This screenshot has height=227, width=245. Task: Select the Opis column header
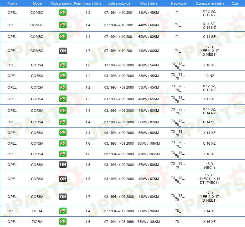pos(235,3)
